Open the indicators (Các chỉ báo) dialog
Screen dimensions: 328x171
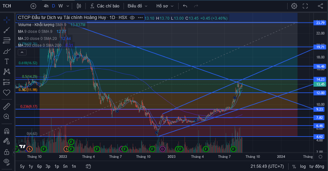[105, 6]
